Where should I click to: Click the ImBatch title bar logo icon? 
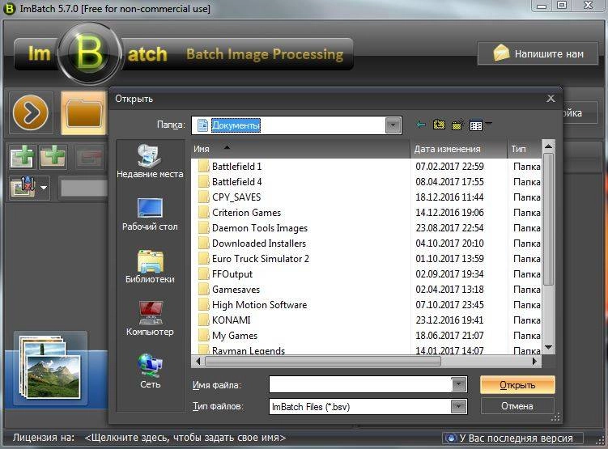pyautogui.click(x=9, y=8)
